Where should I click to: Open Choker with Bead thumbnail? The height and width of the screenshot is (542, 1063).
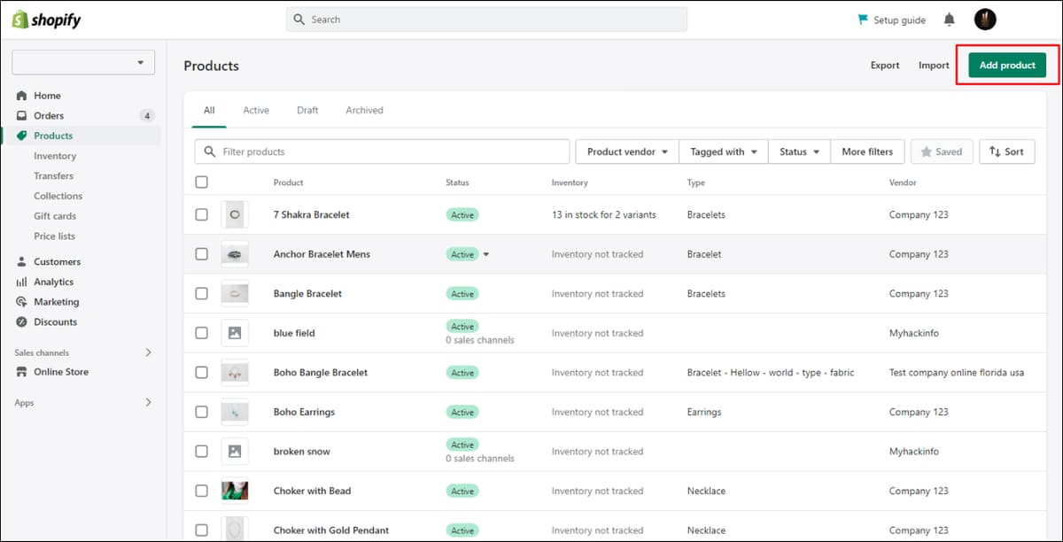click(x=235, y=491)
